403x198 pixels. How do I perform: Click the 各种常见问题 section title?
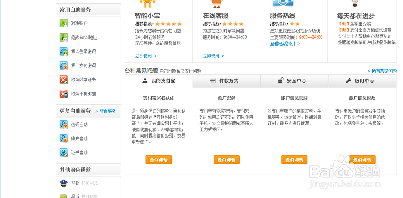pyautogui.click(x=141, y=71)
